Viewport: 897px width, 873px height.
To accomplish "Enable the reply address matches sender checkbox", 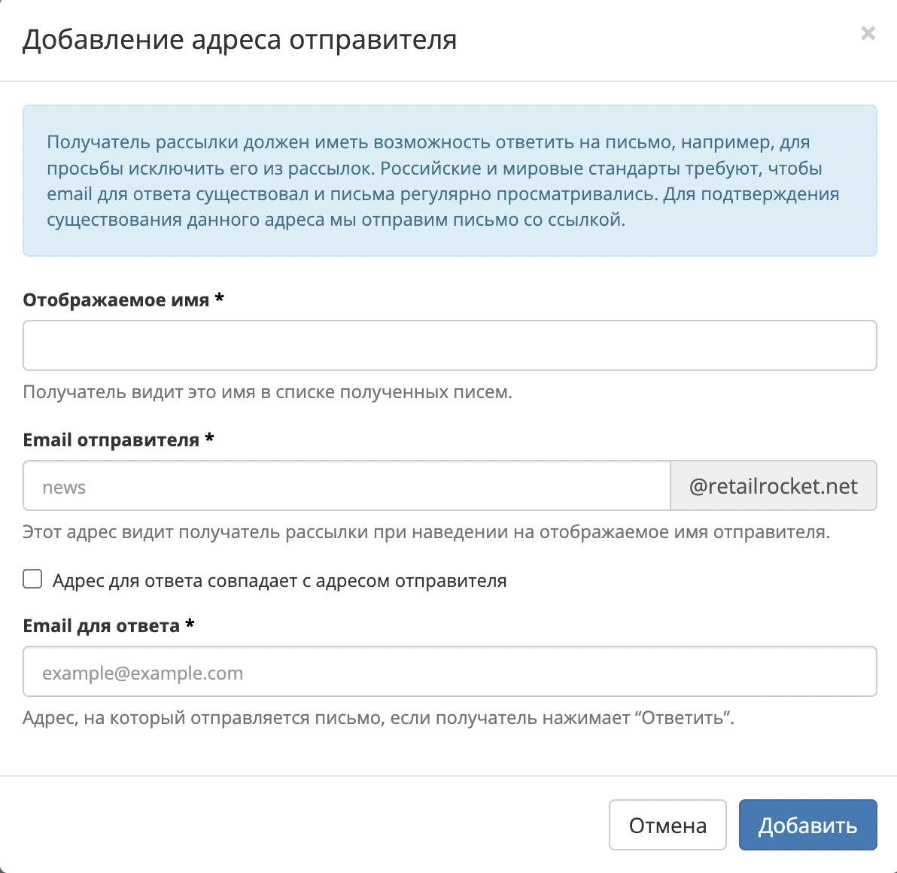I will click(x=32, y=579).
